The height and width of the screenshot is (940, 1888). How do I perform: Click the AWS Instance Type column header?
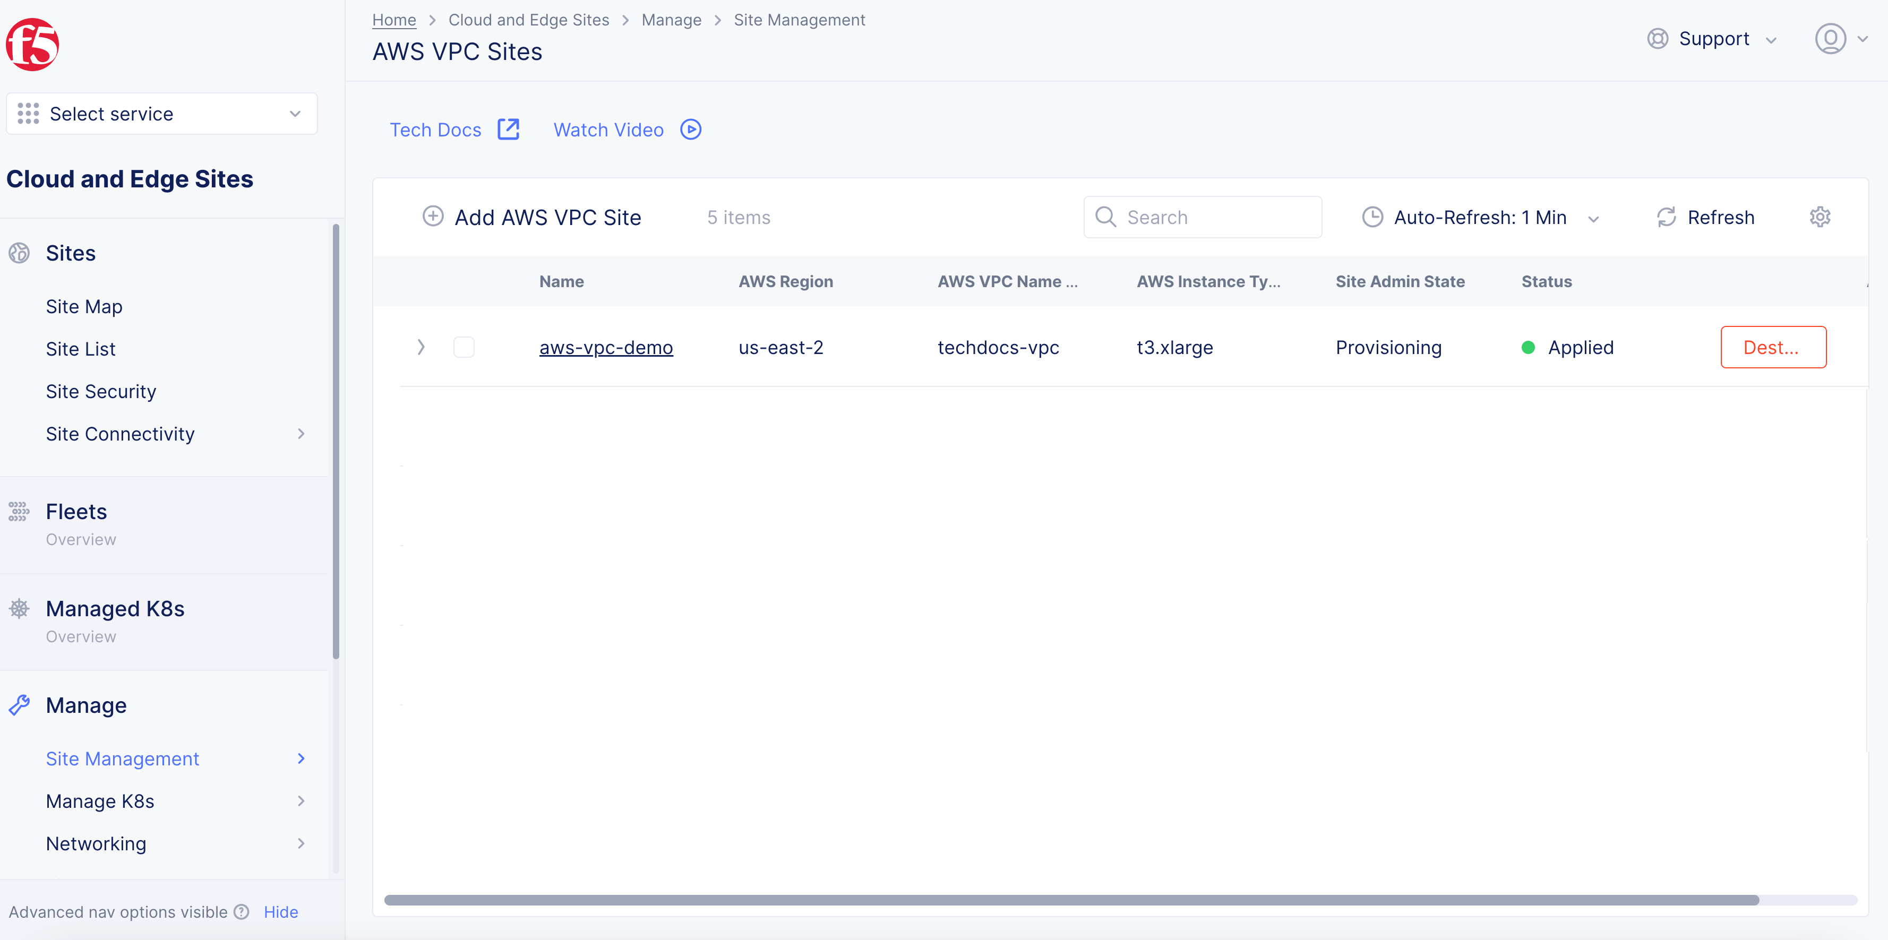click(1208, 281)
